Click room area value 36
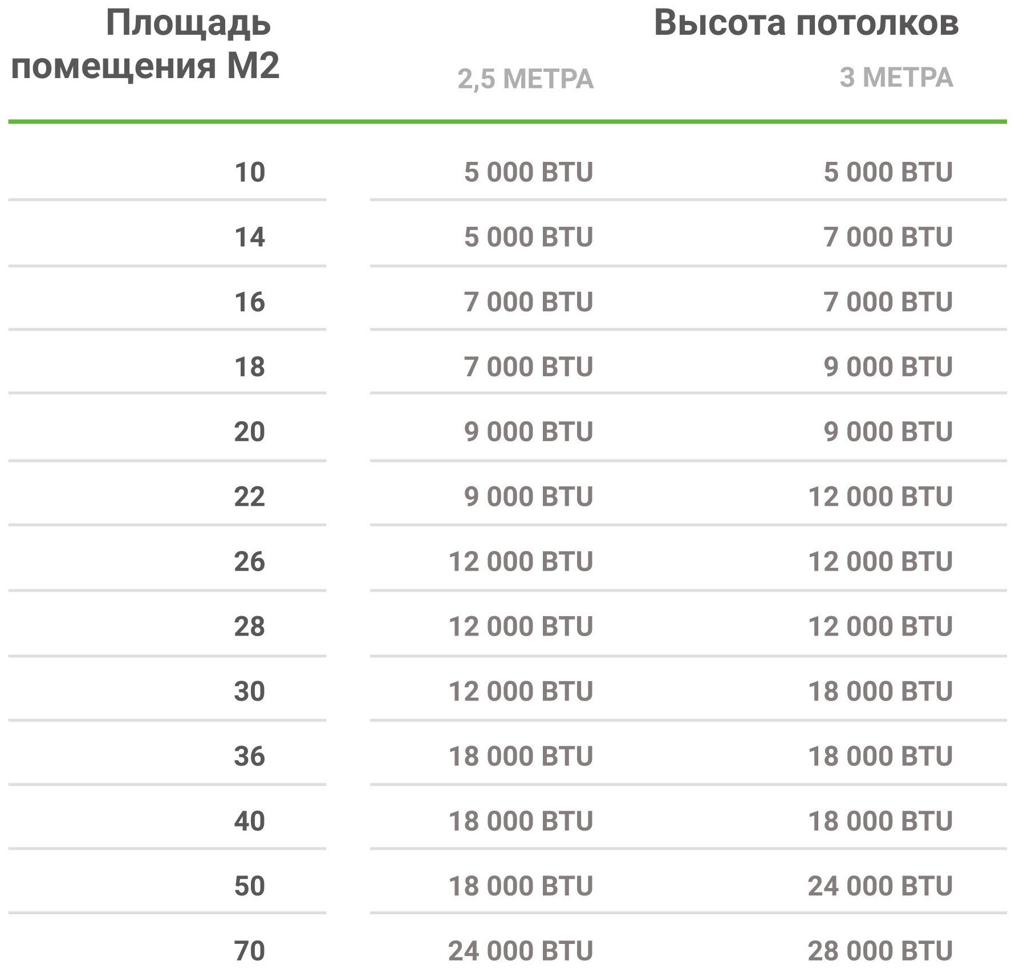1015x969 pixels. click(x=250, y=756)
